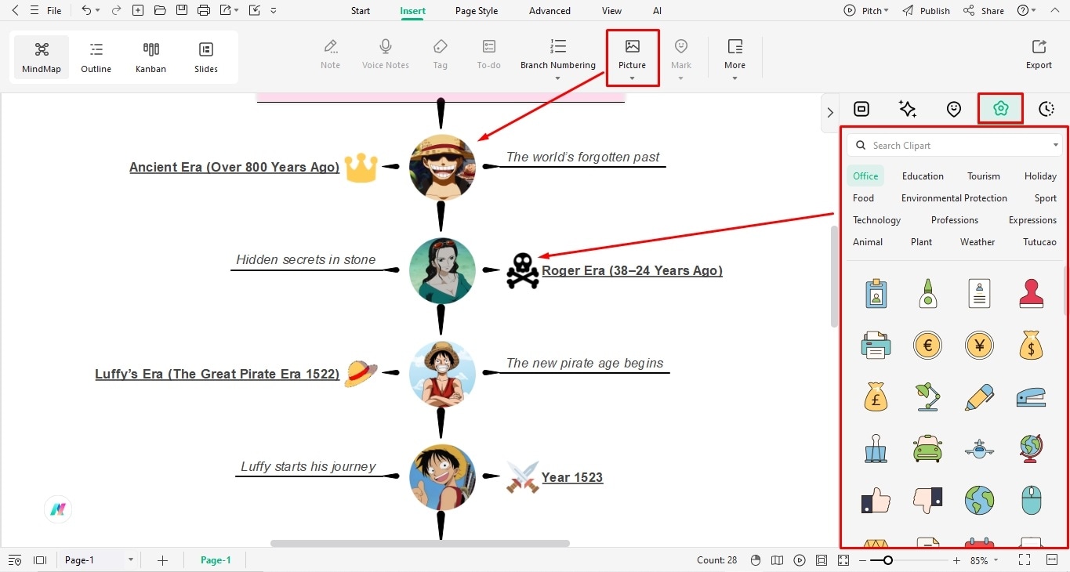Start Pitch presentation mode
This screenshot has width=1070, height=572.
866,11
